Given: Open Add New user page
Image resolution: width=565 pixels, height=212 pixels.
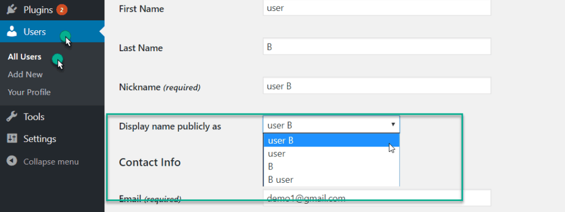Looking at the screenshot, I should [x=25, y=74].
